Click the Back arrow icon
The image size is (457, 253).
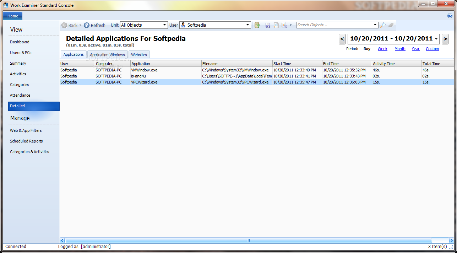tap(64, 25)
